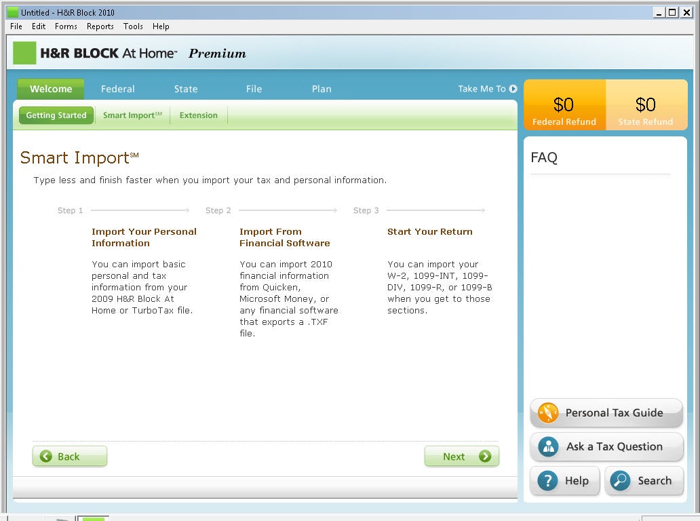Click the FAQ heading
The width and height of the screenshot is (700, 521).
544,157
